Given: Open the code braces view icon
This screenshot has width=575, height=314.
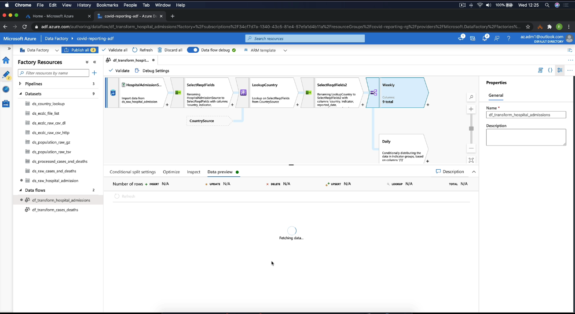Looking at the screenshot, I should (550, 70).
